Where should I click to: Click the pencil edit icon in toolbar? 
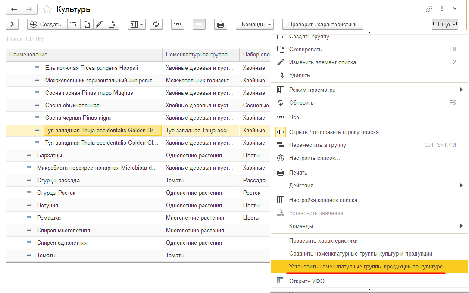coord(99,24)
